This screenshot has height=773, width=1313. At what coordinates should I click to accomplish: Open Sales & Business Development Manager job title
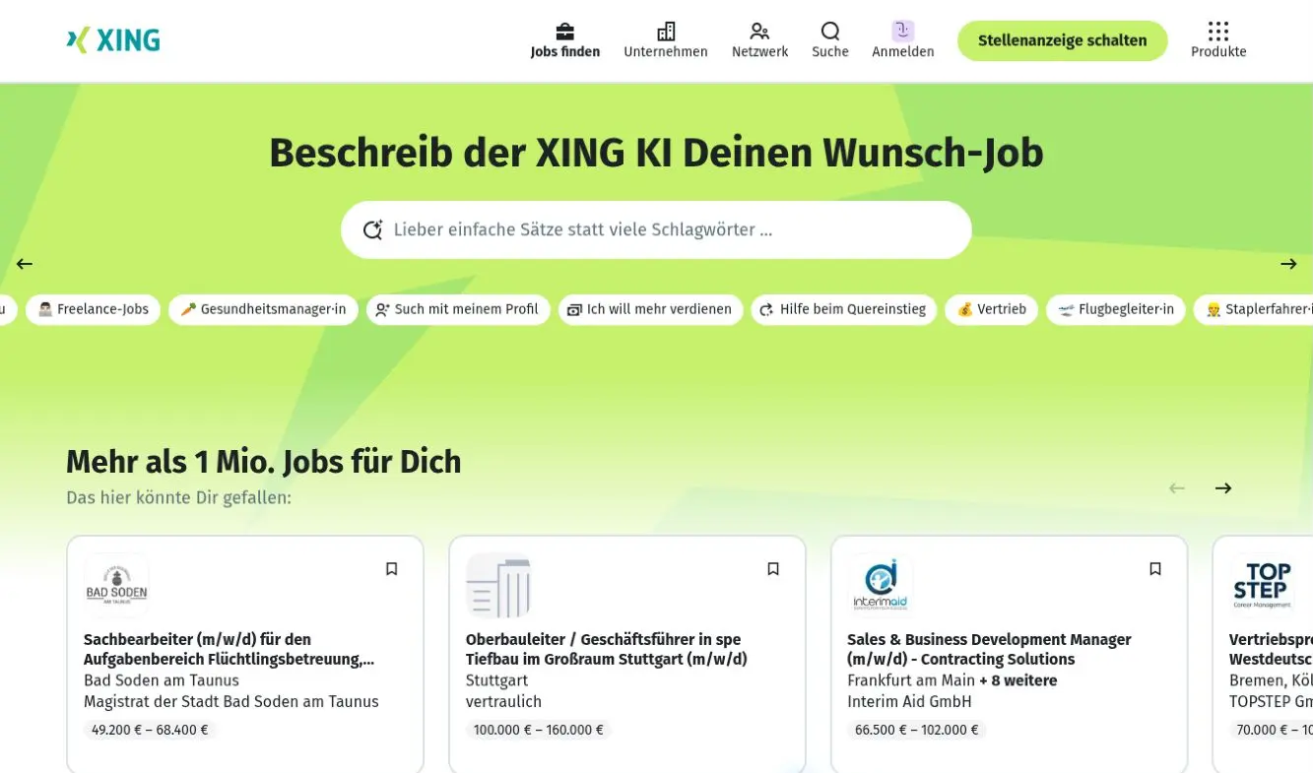tap(989, 649)
